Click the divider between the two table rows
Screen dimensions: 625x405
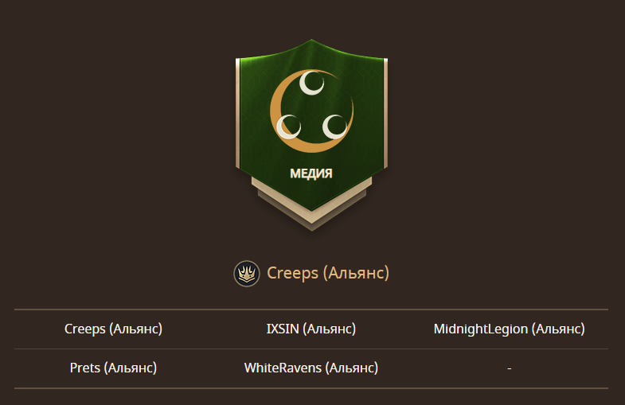point(311,349)
